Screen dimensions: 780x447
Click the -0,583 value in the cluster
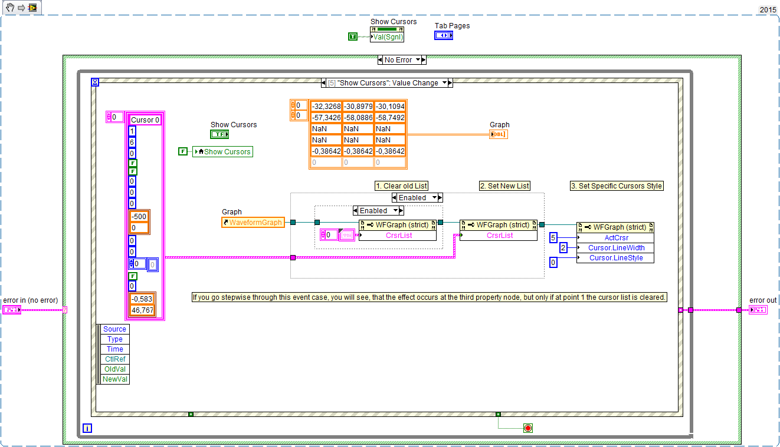point(142,299)
